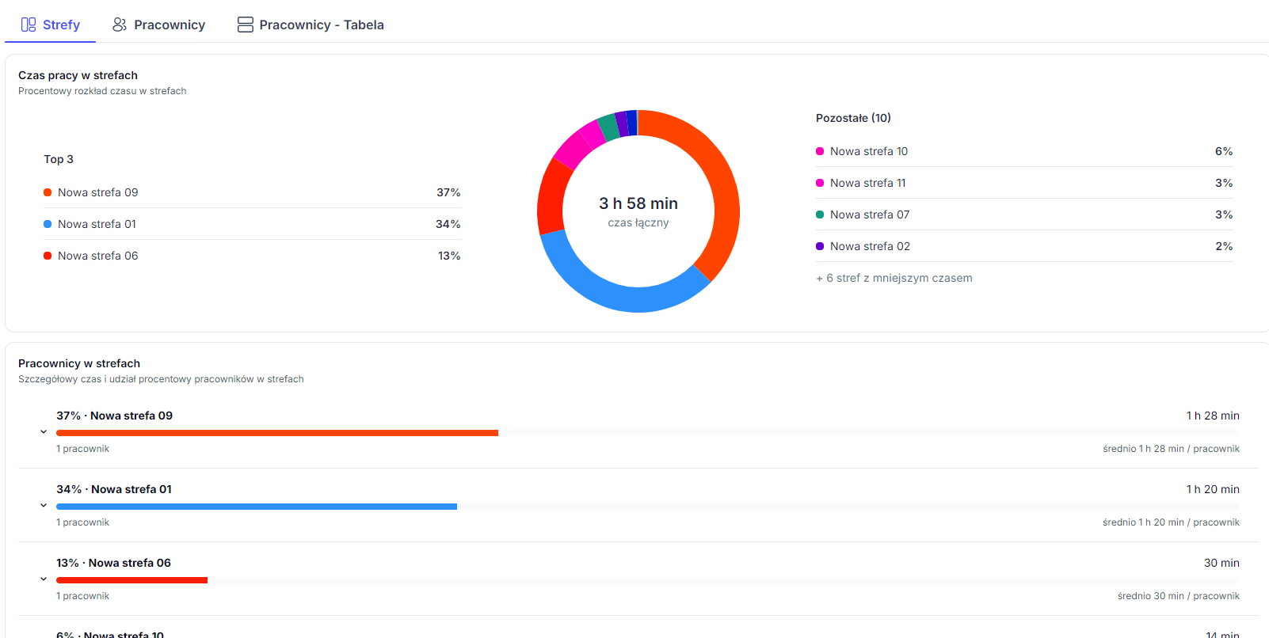The width and height of the screenshot is (1269, 638).
Task: Click the pink dot for Nowa strefa 10
Action: tap(820, 151)
